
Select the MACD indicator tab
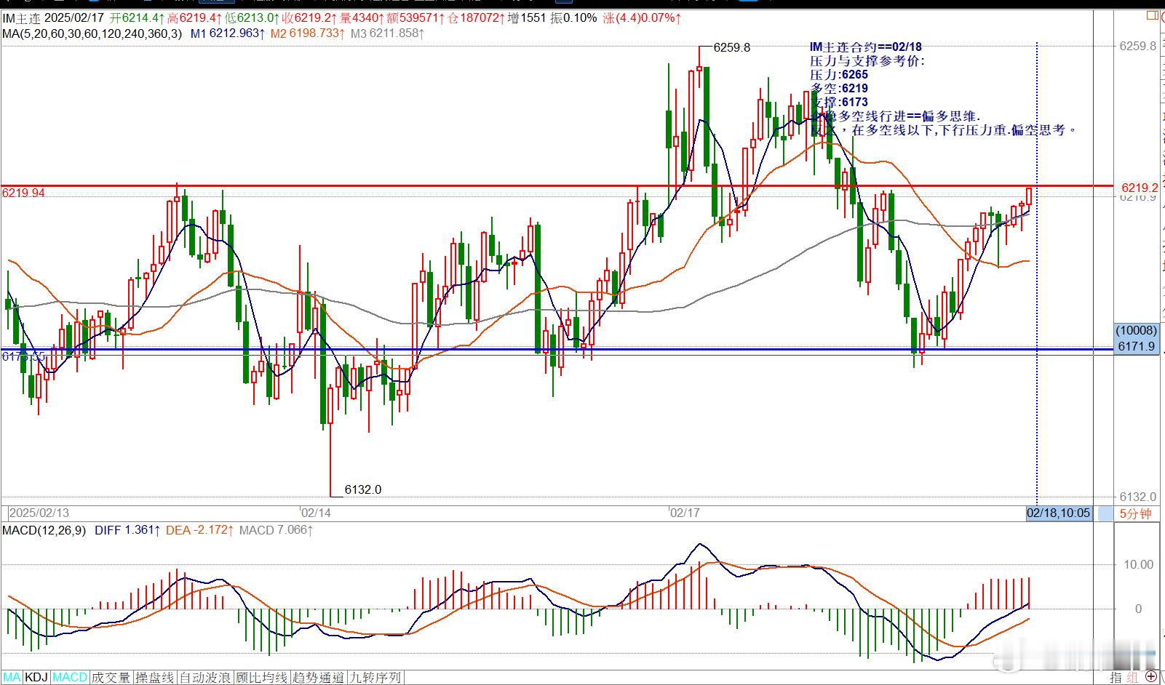pyautogui.click(x=70, y=678)
